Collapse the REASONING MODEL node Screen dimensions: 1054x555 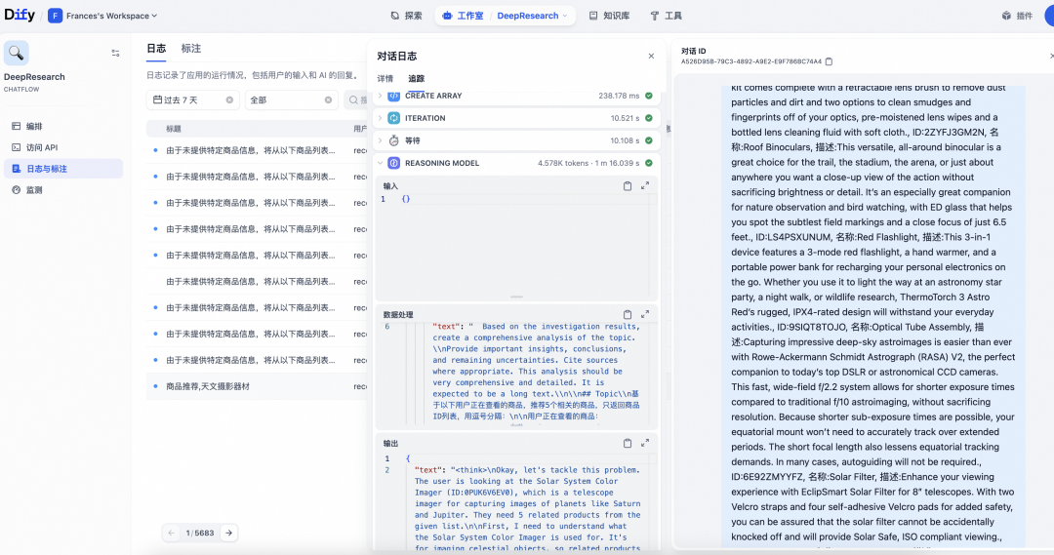tap(381, 163)
